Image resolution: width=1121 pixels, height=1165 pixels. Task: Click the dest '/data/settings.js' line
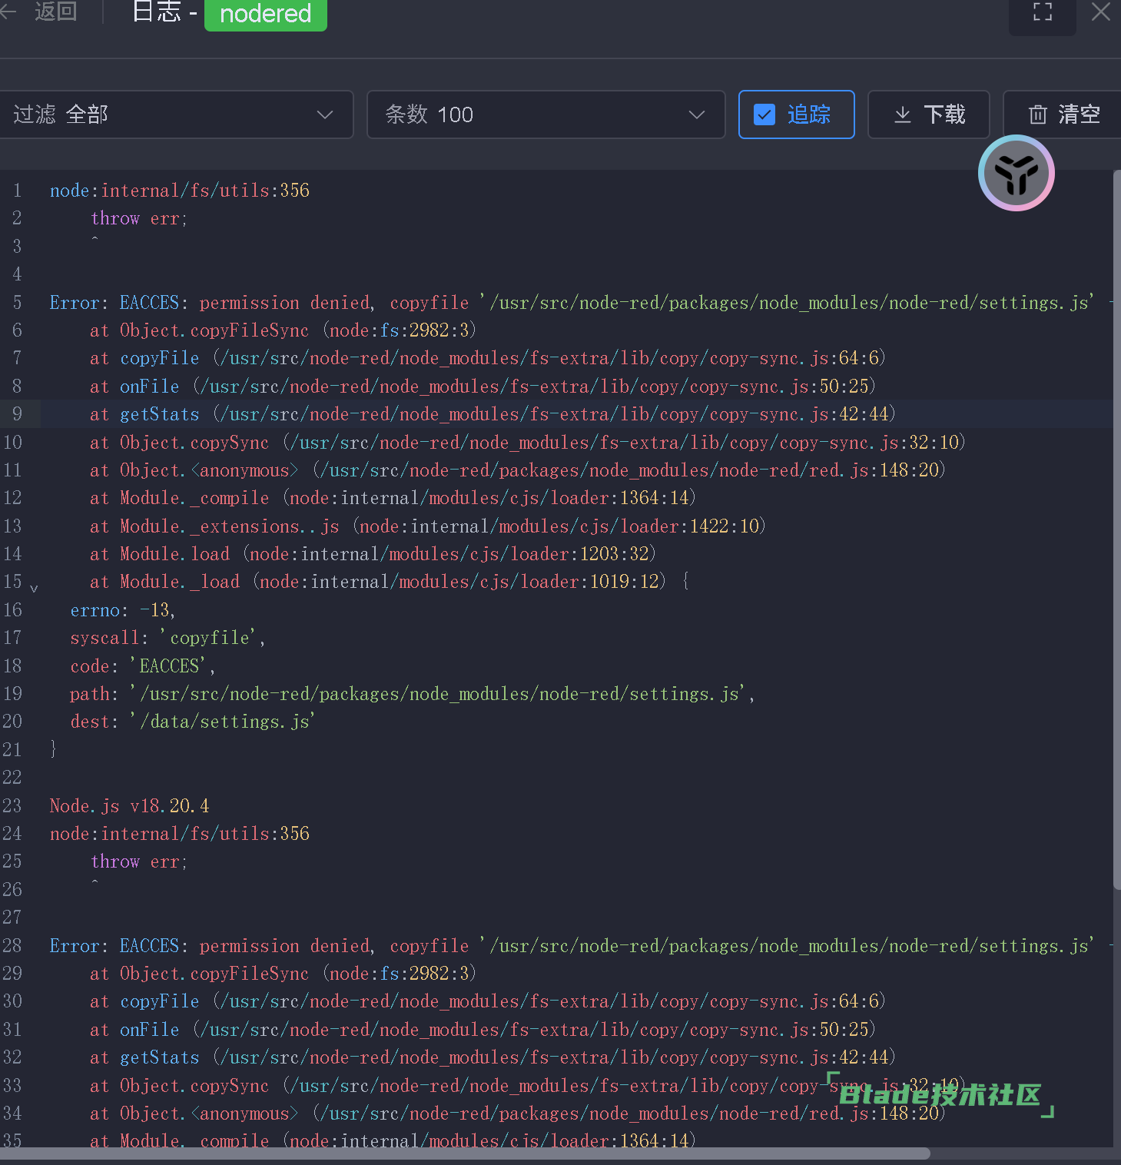pos(192,722)
